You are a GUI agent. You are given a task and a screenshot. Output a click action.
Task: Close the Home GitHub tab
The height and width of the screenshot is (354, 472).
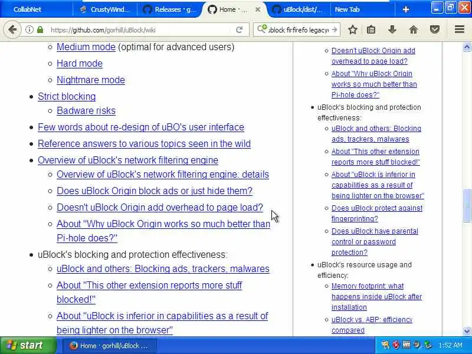click(258, 9)
